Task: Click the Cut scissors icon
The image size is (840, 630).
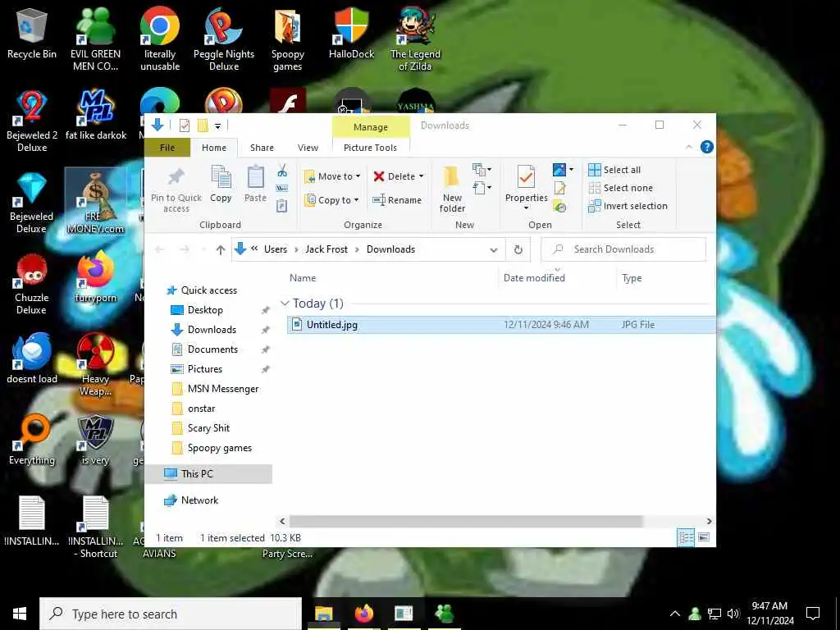Action: [282, 171]
